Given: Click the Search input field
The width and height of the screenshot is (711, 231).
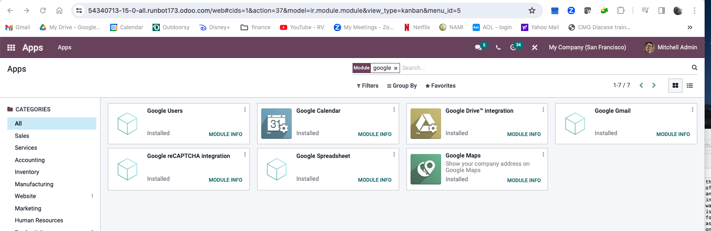Looking at the screenshot, I should (543, 68).
